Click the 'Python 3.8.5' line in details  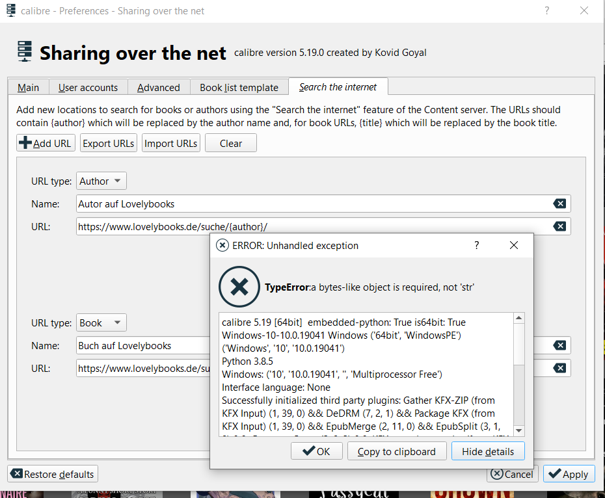(247, 361)
